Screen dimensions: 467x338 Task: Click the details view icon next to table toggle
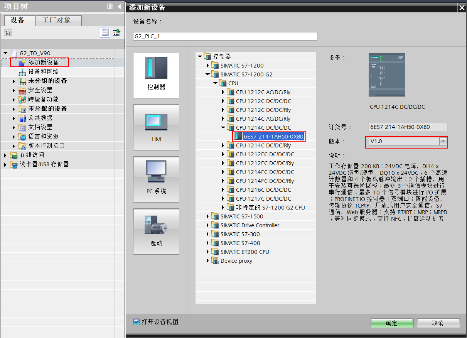[x=116, y=32]
